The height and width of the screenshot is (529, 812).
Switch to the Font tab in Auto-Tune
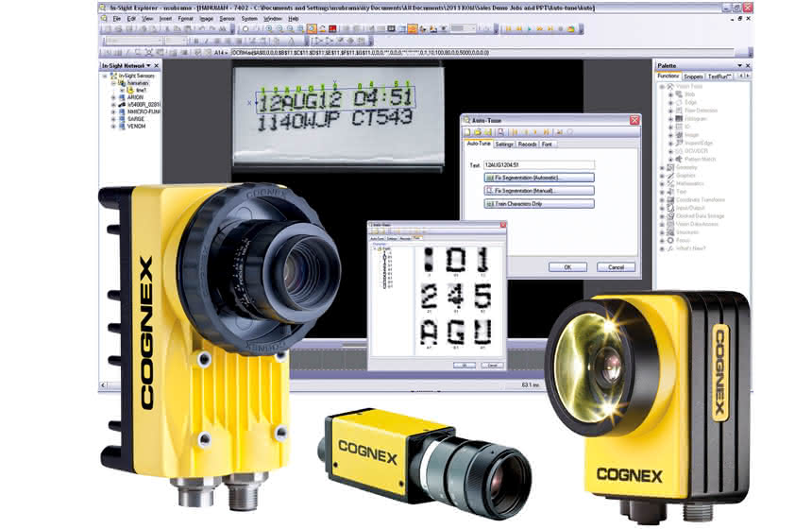[547, 144]
